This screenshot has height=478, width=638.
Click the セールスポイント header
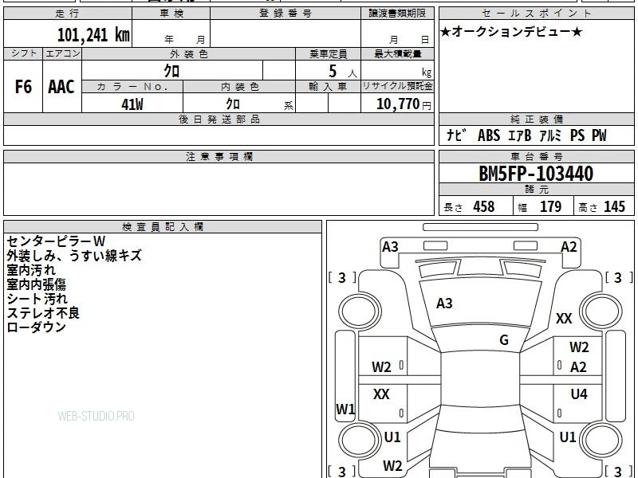click(536, 14)
